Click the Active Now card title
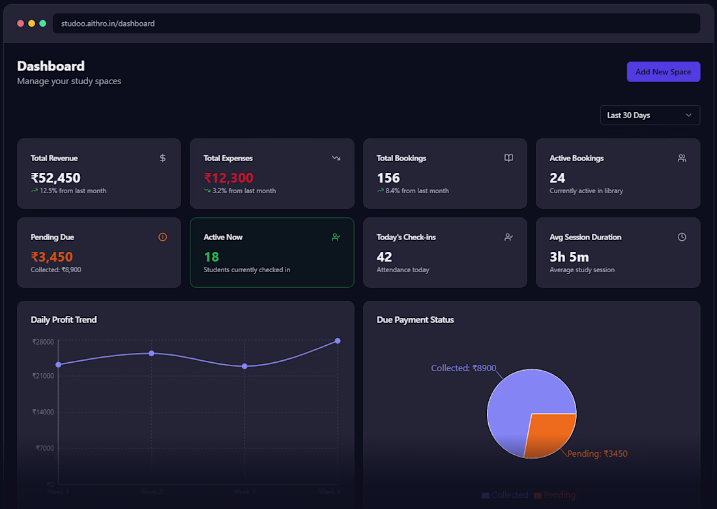 223,237
